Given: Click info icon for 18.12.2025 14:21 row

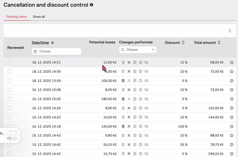Looking at the screenshot, I should (232, 63).
